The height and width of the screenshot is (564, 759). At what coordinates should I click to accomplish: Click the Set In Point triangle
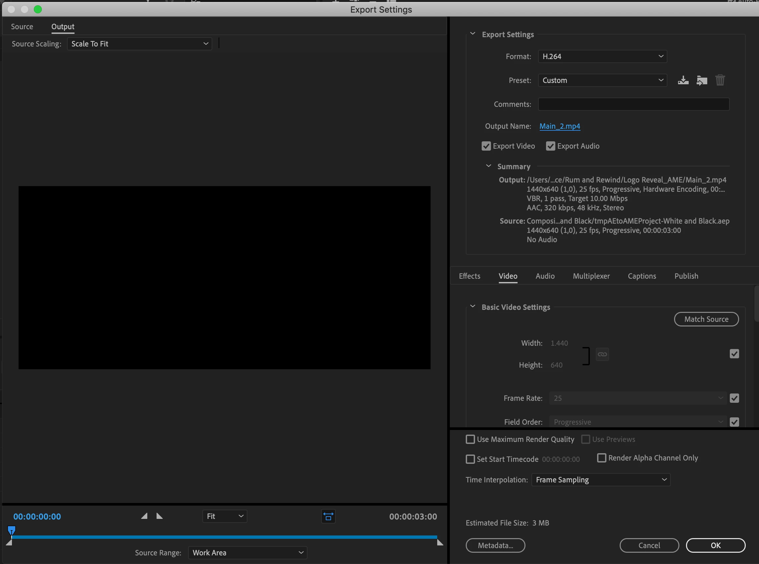(x=144, y=516)
